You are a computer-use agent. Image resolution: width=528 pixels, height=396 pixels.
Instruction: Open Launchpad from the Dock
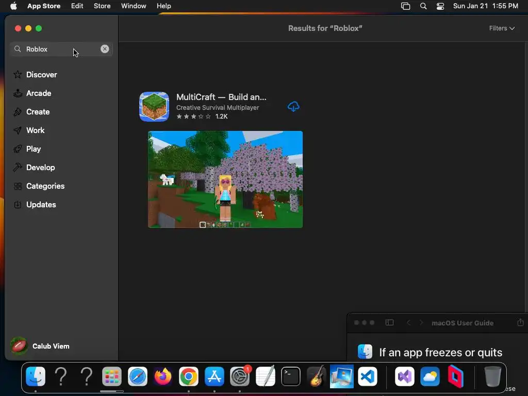coord(112,376)
